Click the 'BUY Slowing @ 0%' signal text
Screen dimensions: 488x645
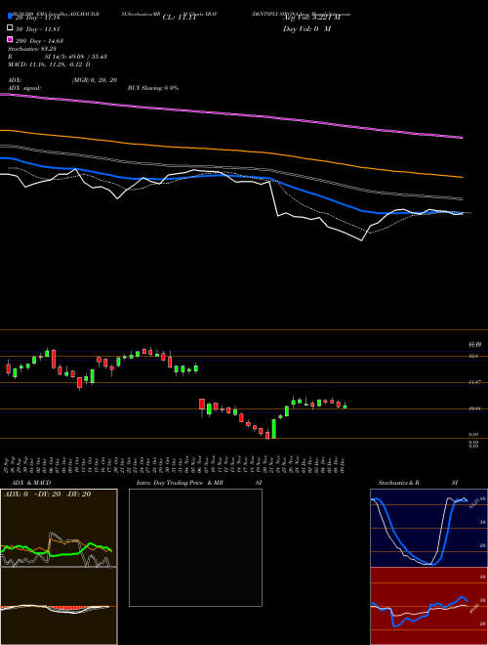[x=153, y=88]
